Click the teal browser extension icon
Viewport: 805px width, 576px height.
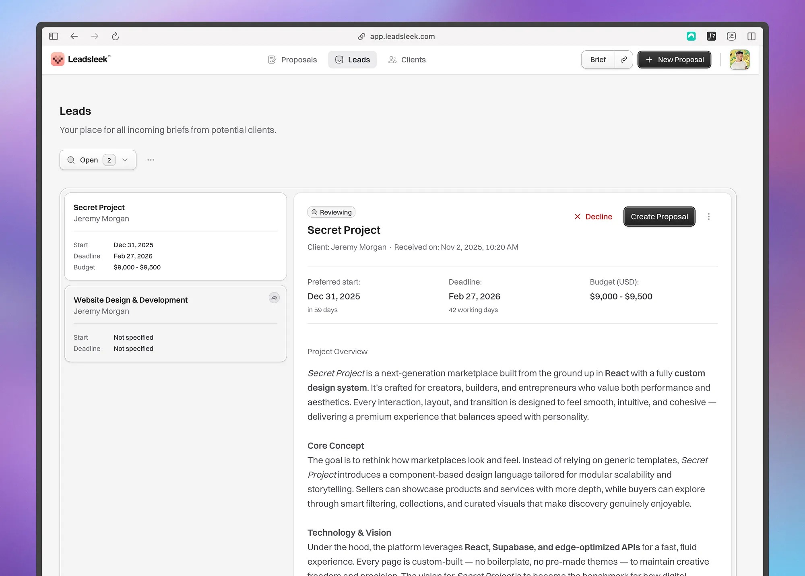[x=691, y=36]
